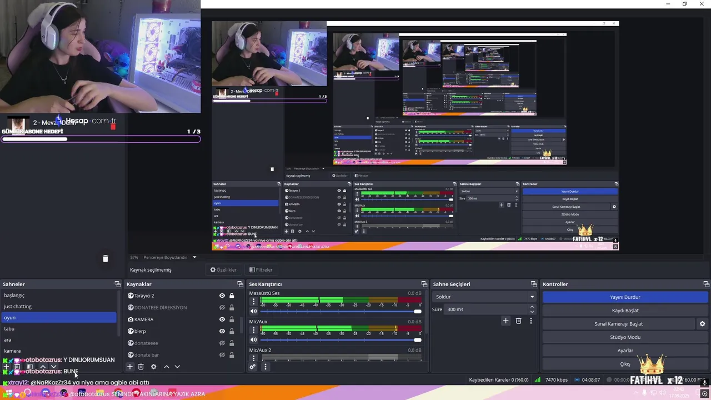Select the tabu scene
711x400 pixels.
(59, 328)
